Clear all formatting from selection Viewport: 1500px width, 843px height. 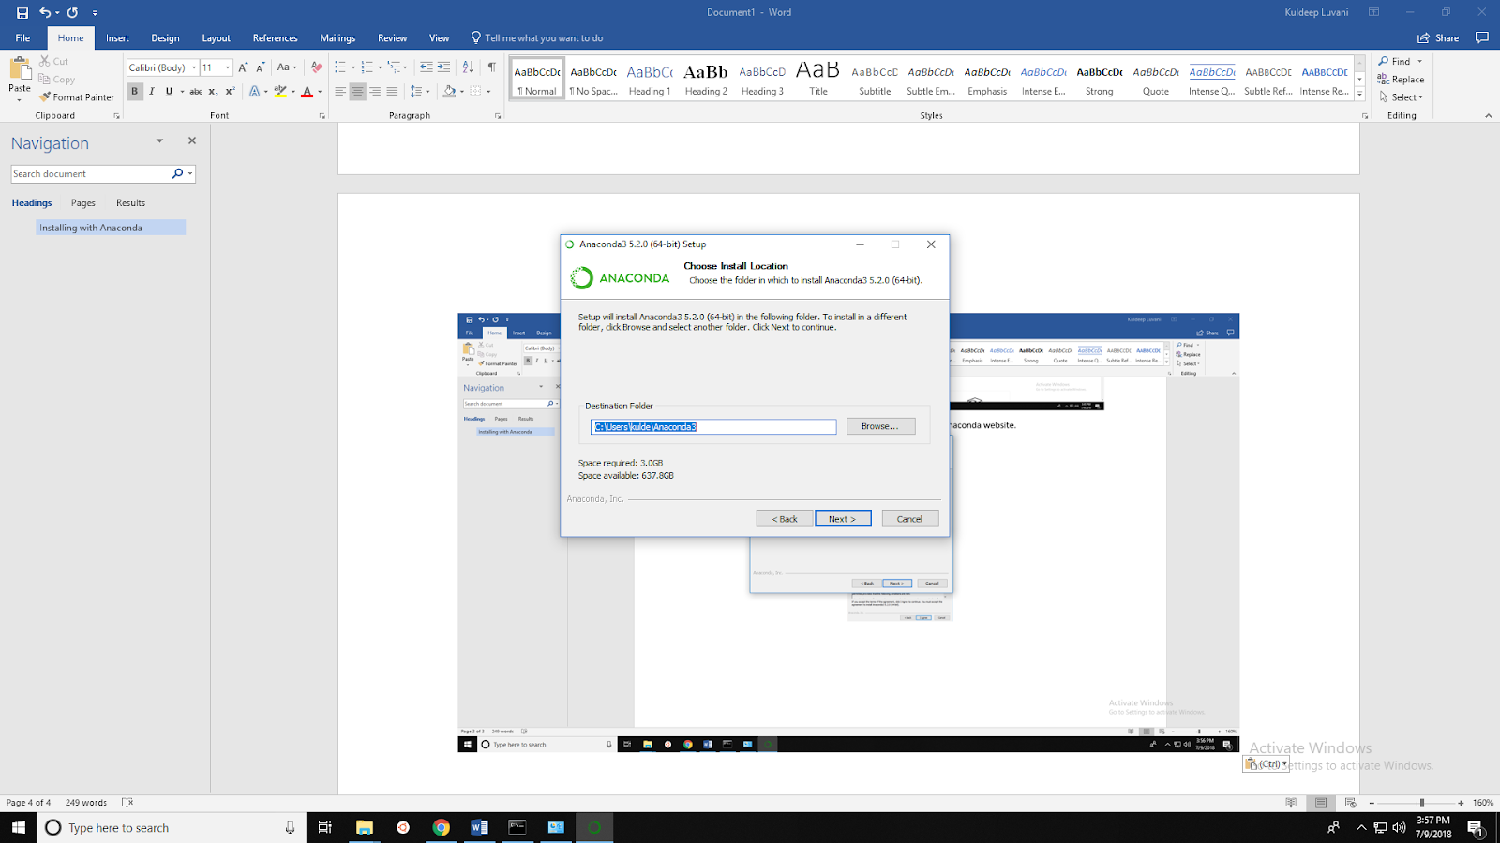click(x=316, y=67)
